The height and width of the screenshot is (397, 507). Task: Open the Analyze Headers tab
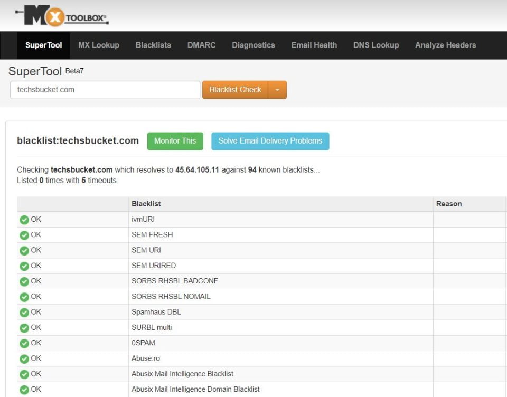point(446,45)
